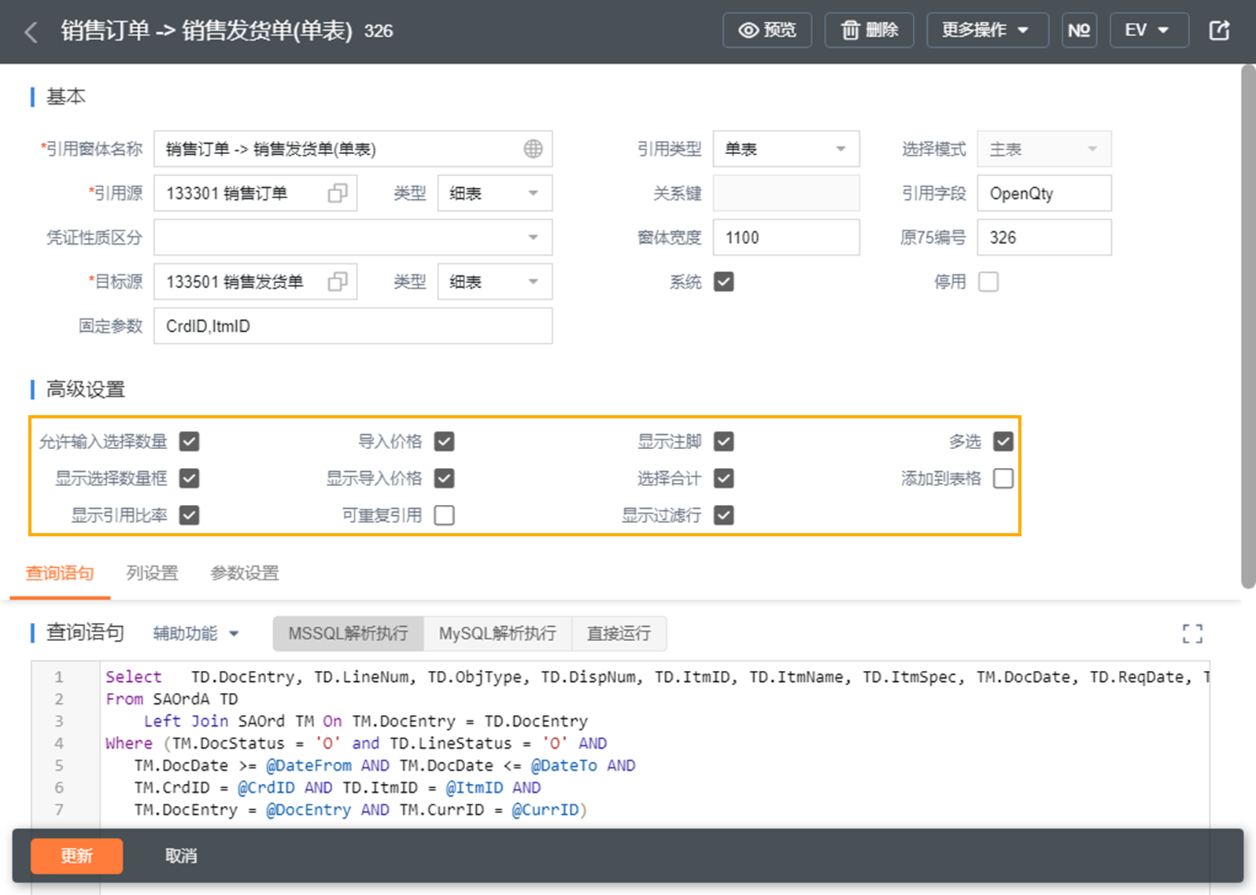Viewport: 1256px width, 895px height.
Task: Click the empty 关系键 field
Action: coord(786,193)
